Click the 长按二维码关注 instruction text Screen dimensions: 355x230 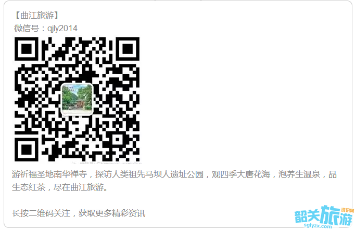click(x=41, y=213)
